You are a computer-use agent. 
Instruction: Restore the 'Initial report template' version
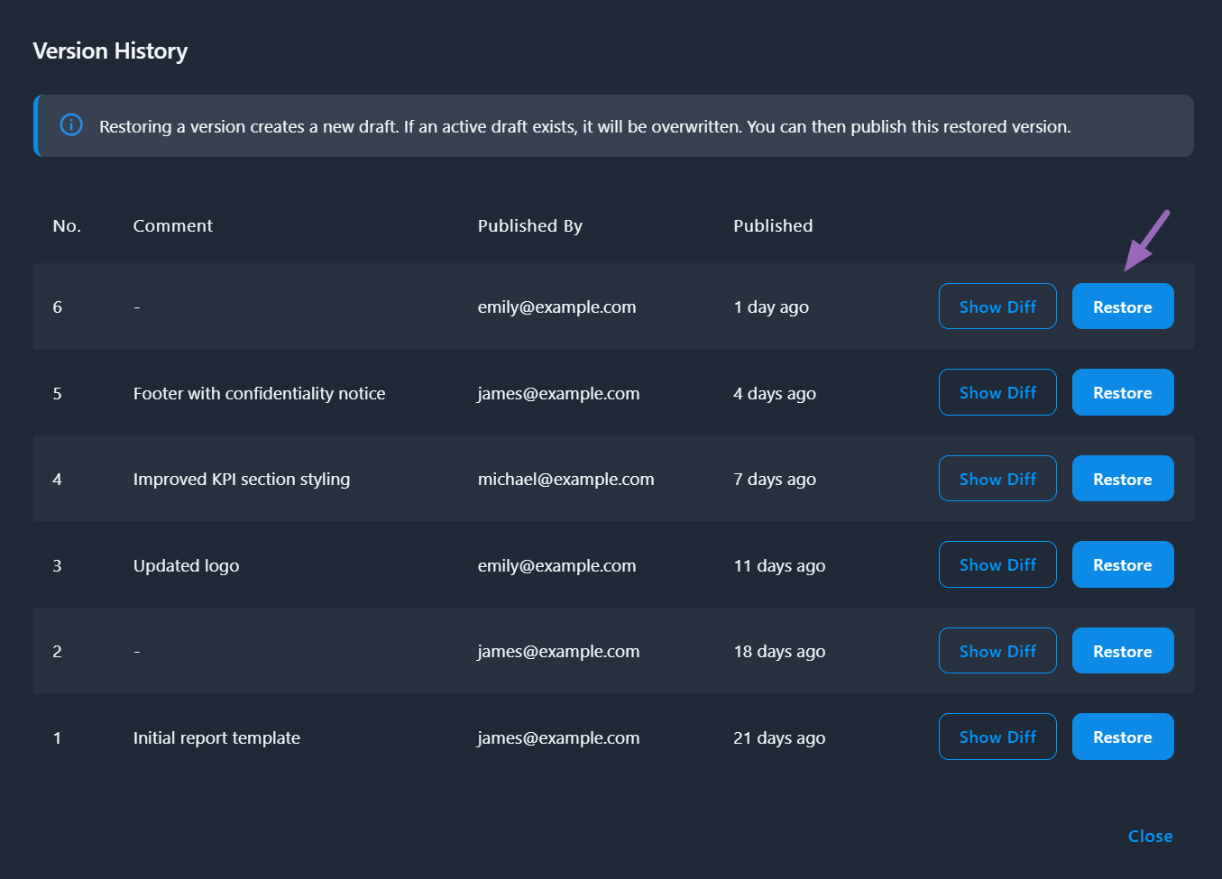tap(1123, 737)
